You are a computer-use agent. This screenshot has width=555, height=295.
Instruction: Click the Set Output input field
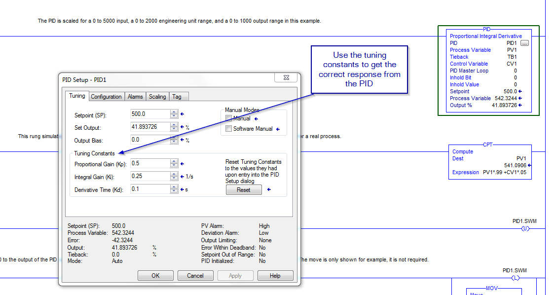click(x=150, y=127)
